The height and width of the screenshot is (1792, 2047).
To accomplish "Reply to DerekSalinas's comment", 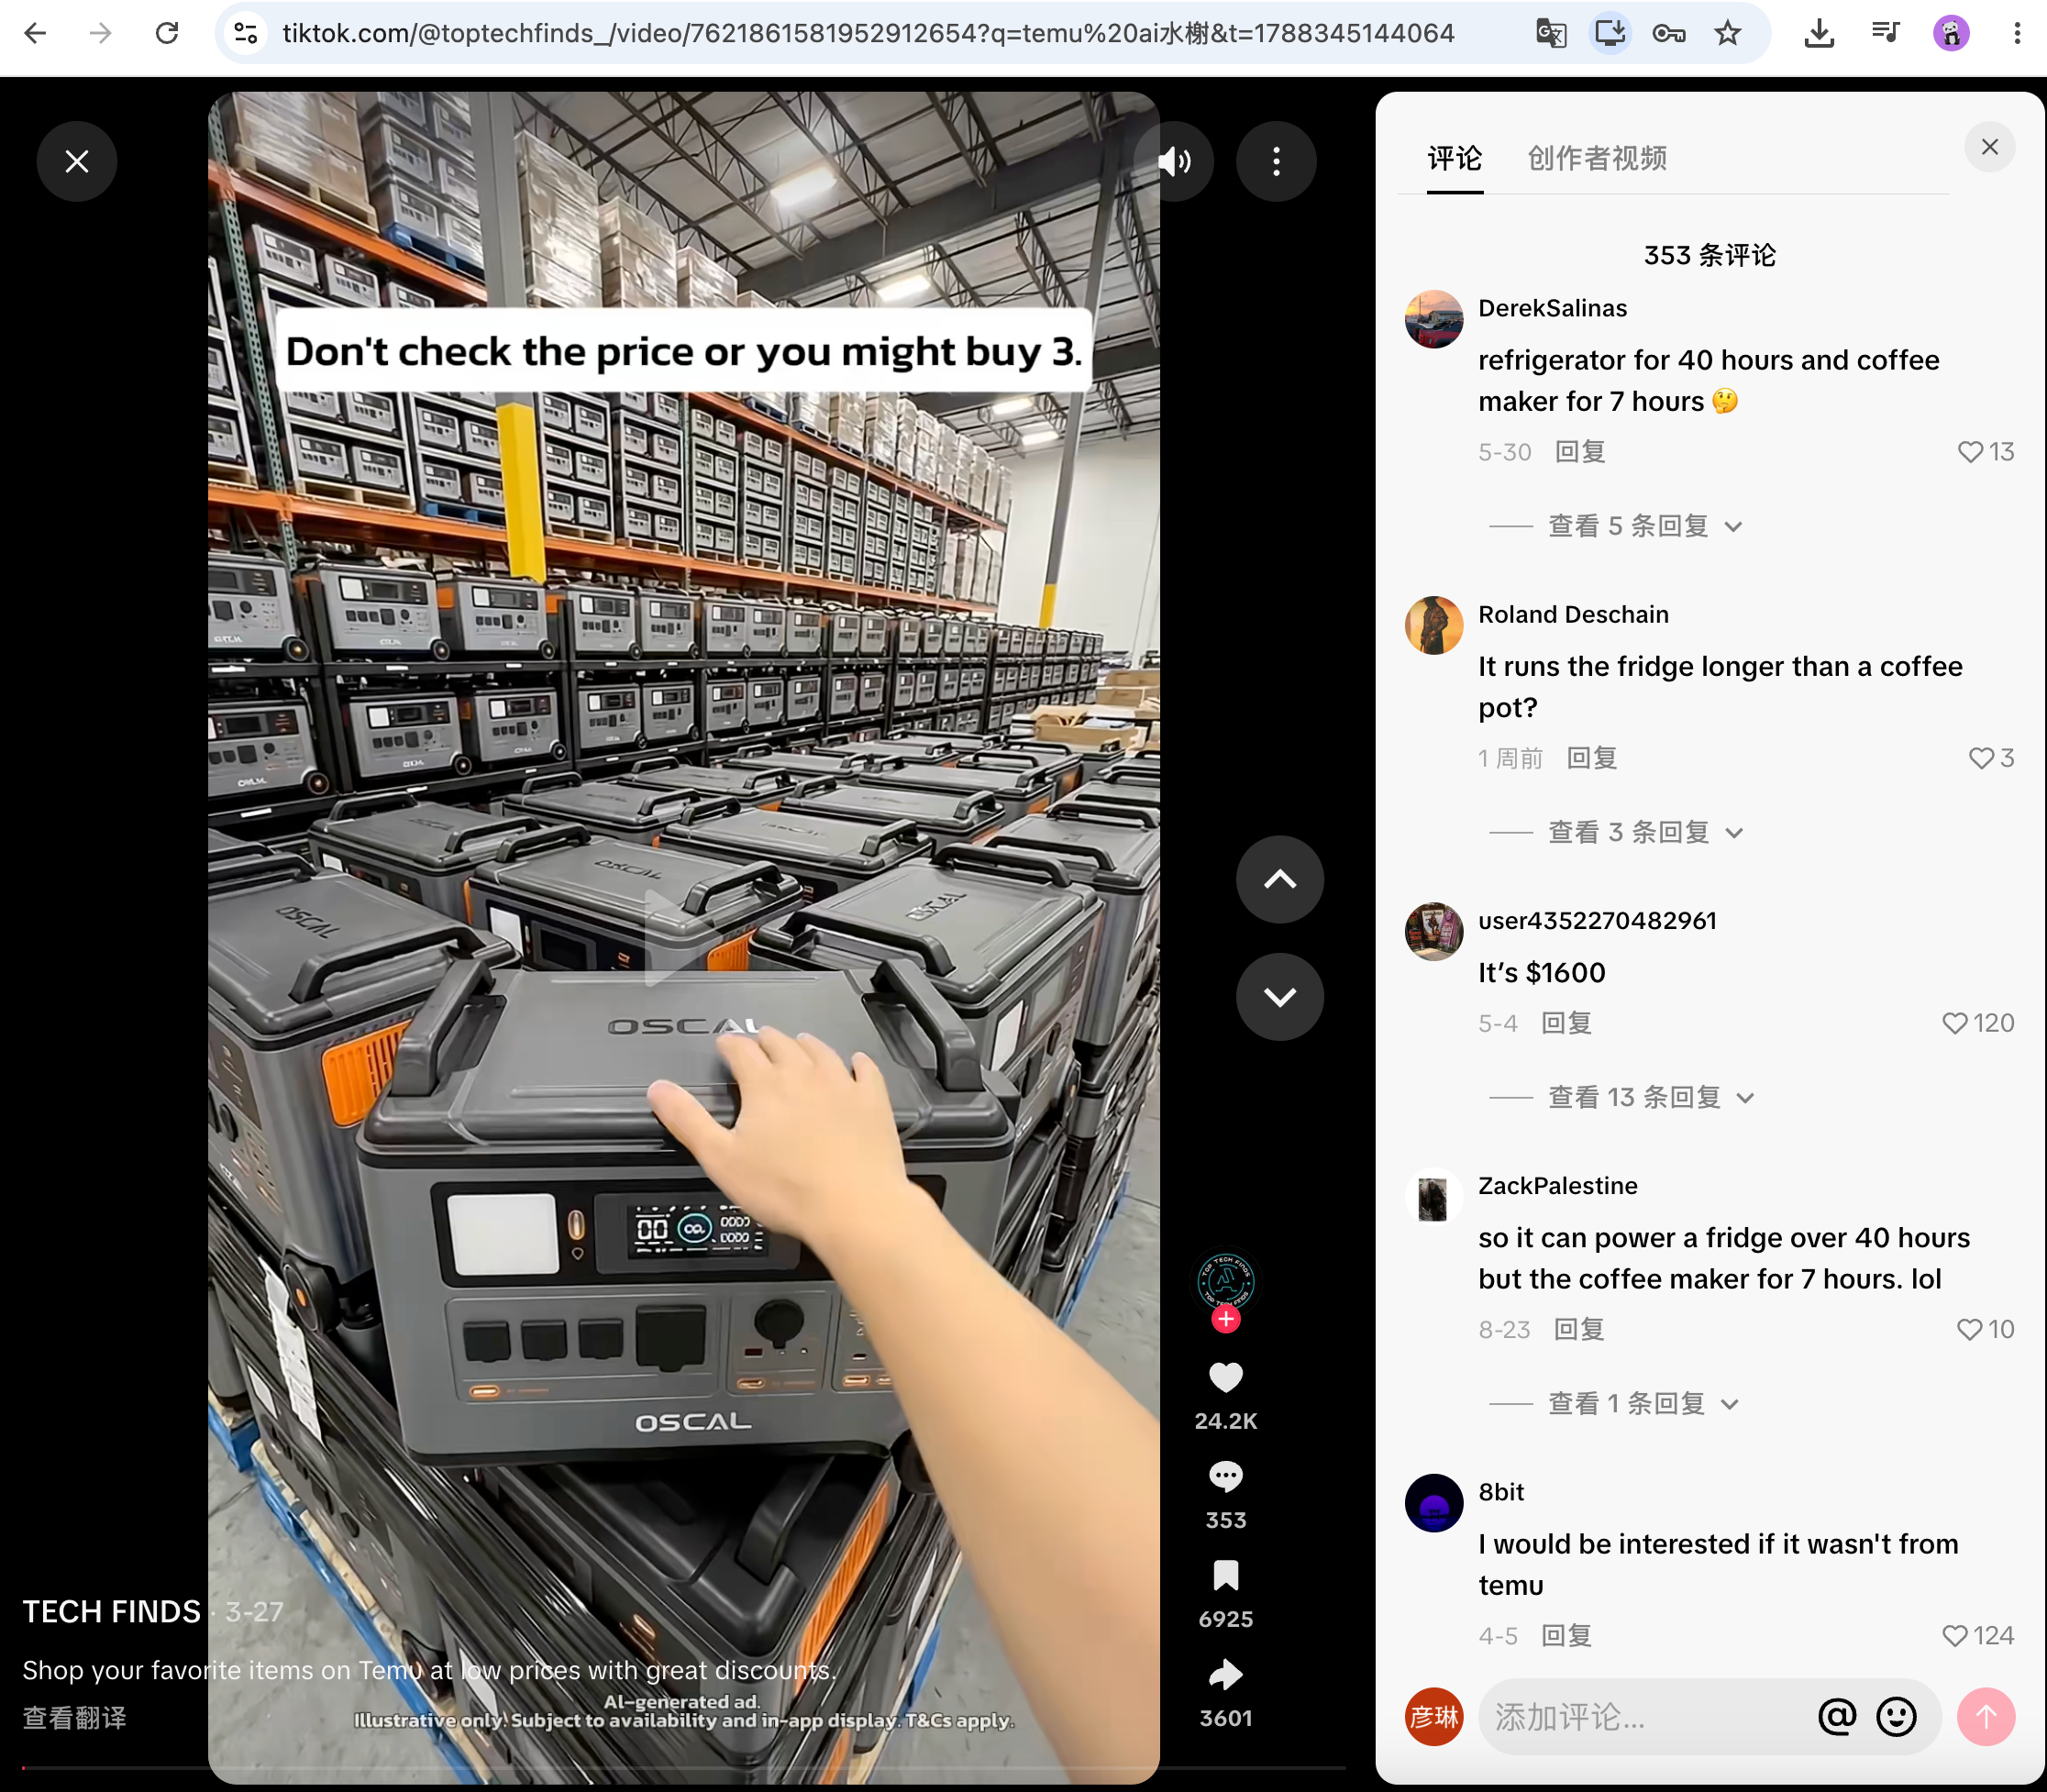I will tap(1580, 452).
